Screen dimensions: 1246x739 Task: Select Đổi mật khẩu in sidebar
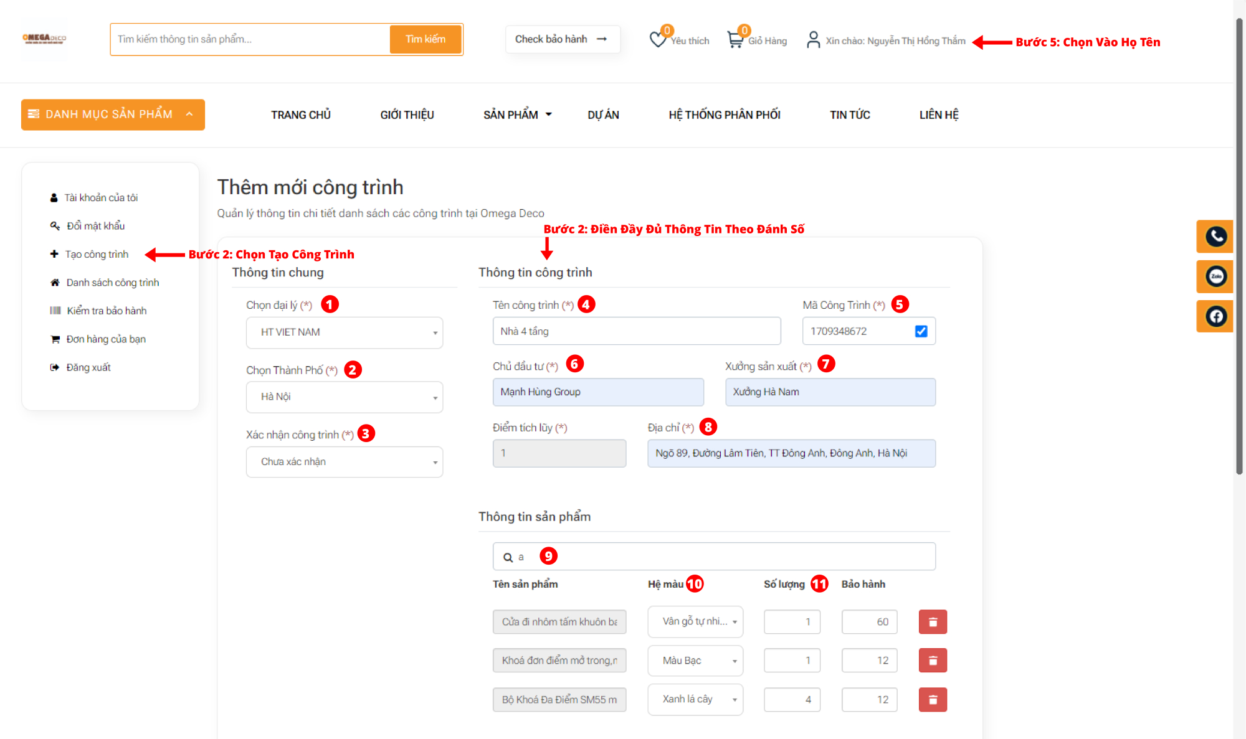coord(96,226)
